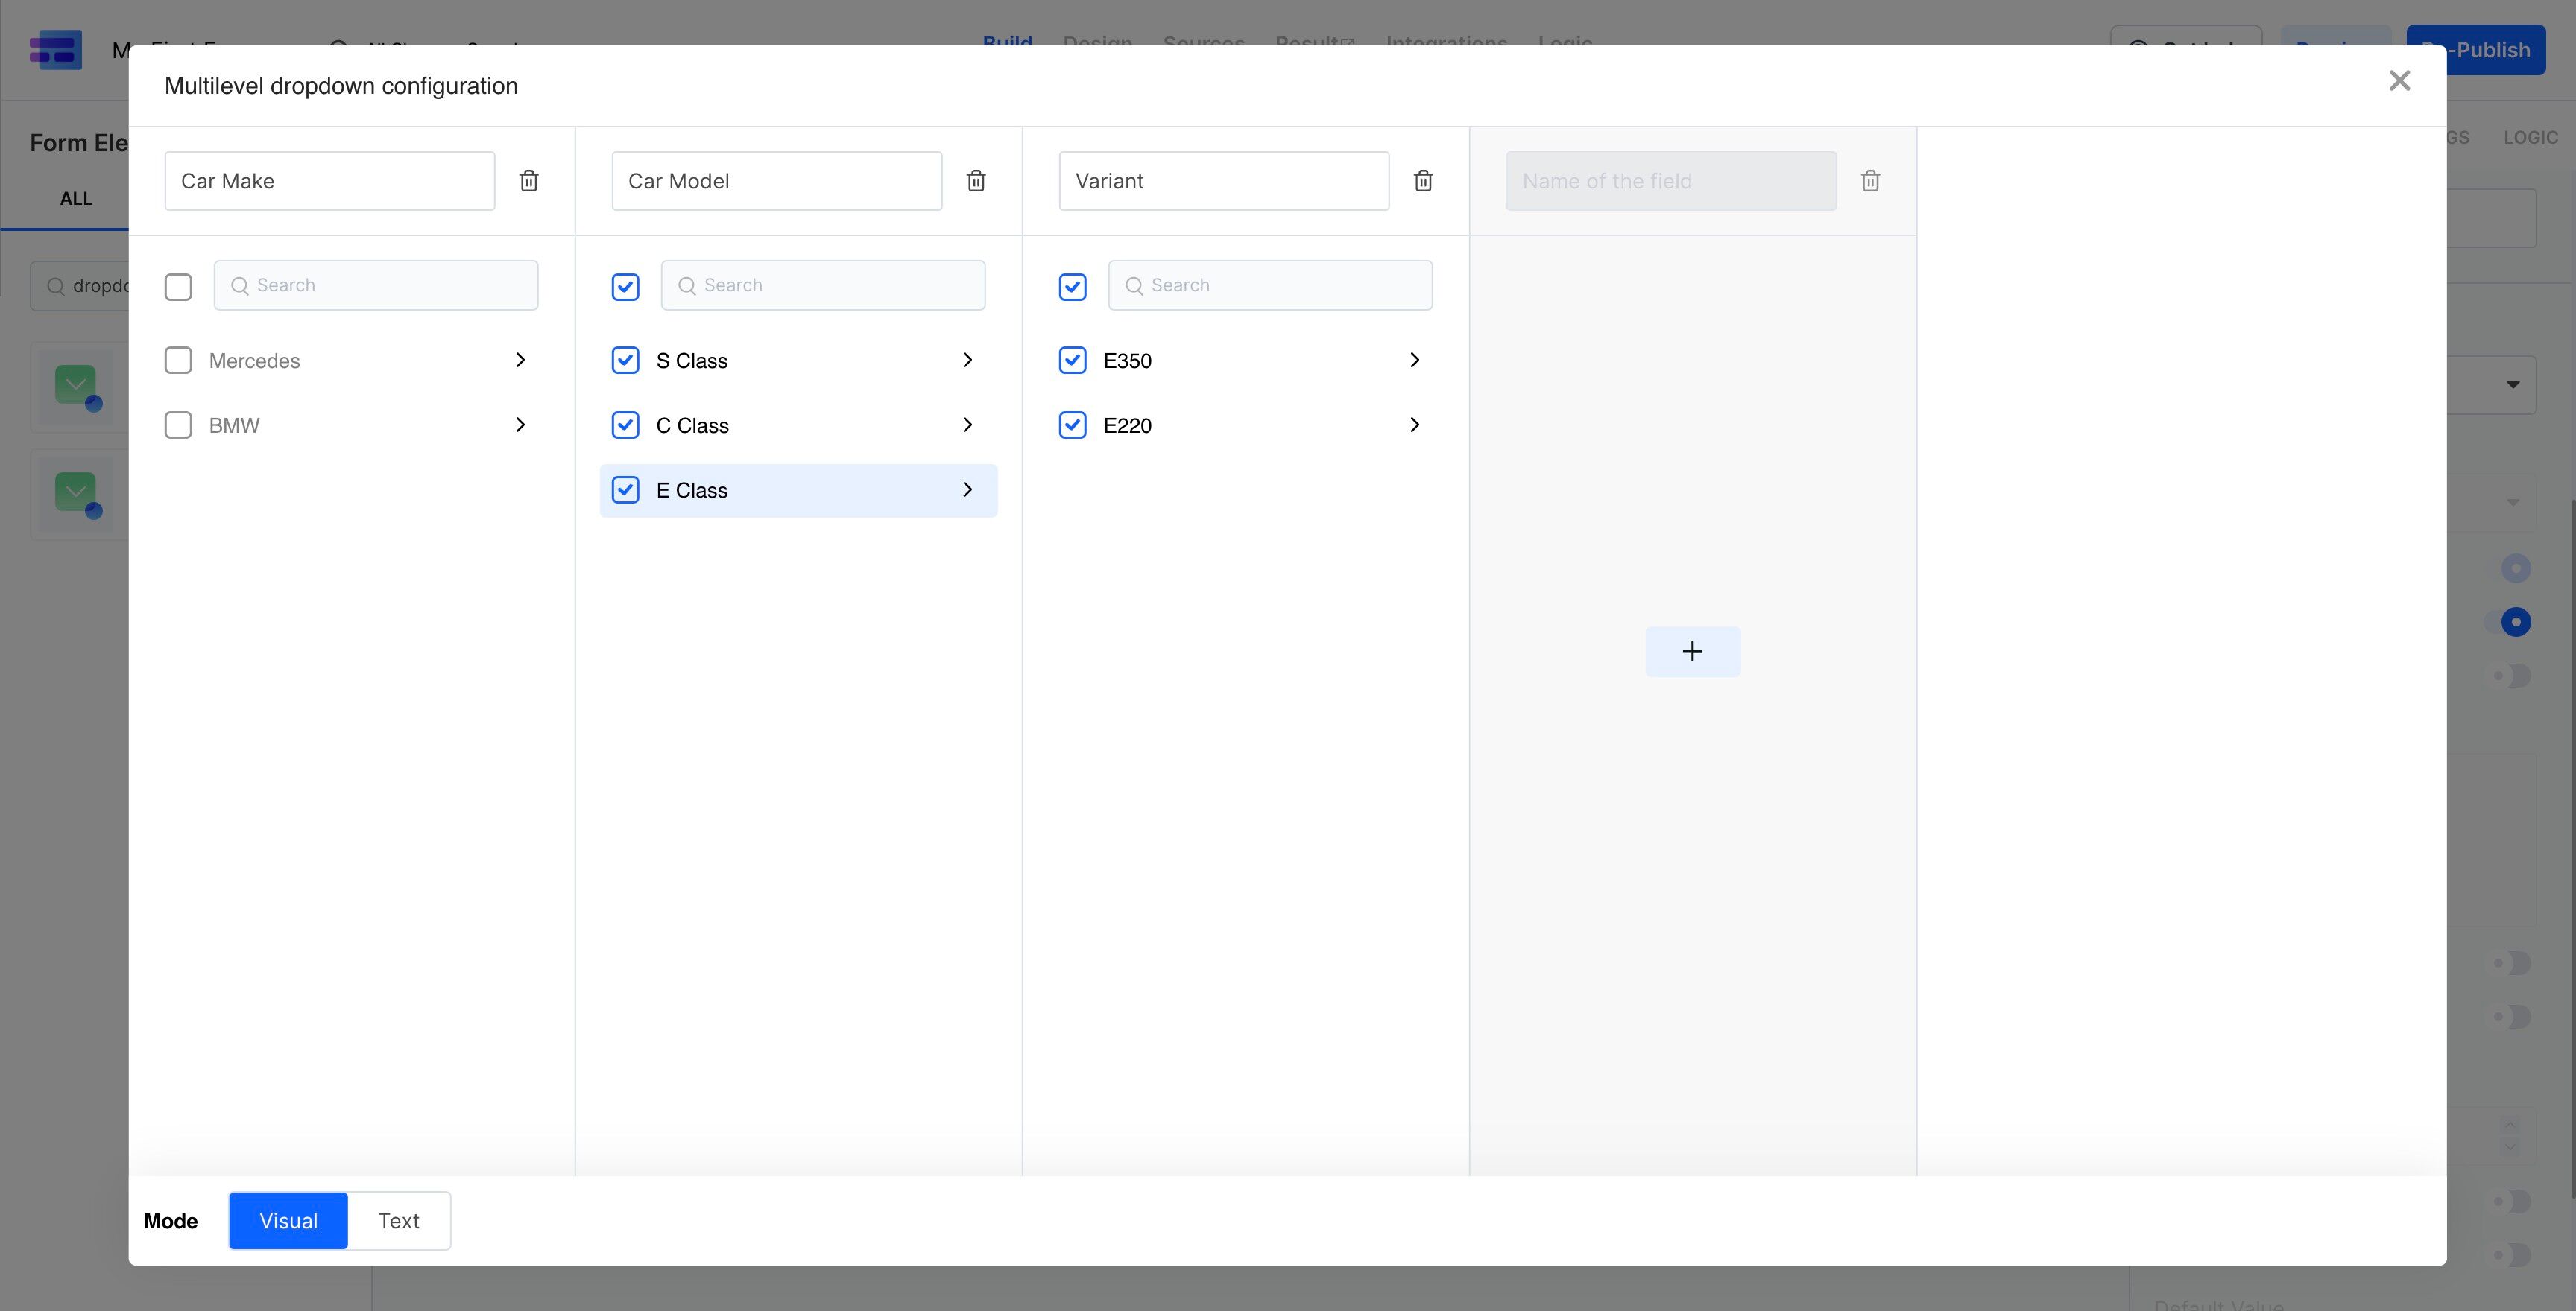
Task: Click the Name of the field input
Action: tap(1670, 181)
